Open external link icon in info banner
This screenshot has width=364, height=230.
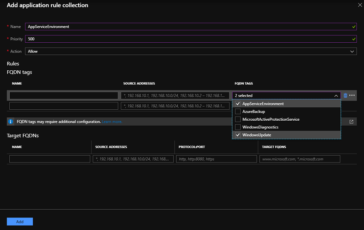tap(351, 122)
